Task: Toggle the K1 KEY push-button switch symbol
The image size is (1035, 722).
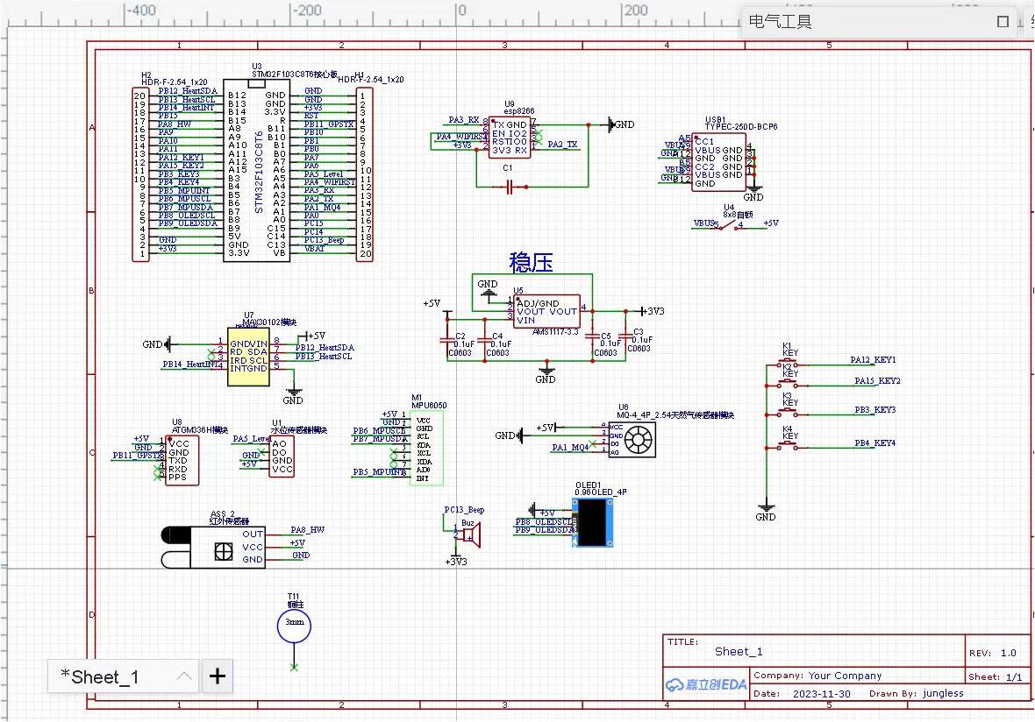Action: (x=788, y=365)
